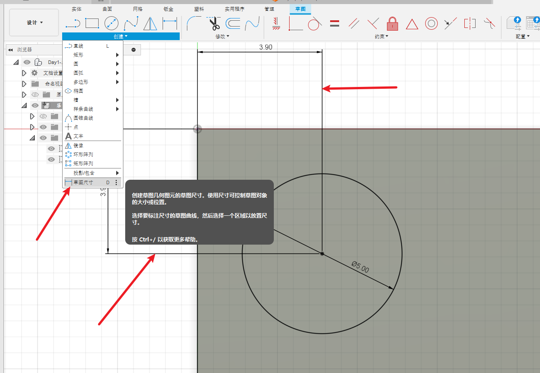Switch to the 实体 tab
This screenshot has width=540, height=373.
point(77,9)
